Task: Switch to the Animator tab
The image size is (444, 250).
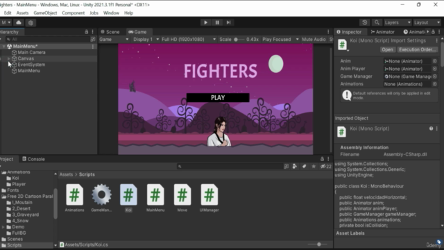Action: pyautogui.click(x=382, y=32)
